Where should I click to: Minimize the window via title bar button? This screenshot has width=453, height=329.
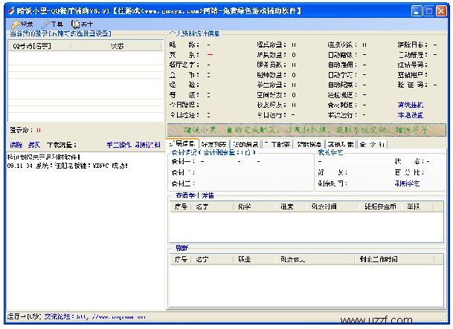point(417,11)
